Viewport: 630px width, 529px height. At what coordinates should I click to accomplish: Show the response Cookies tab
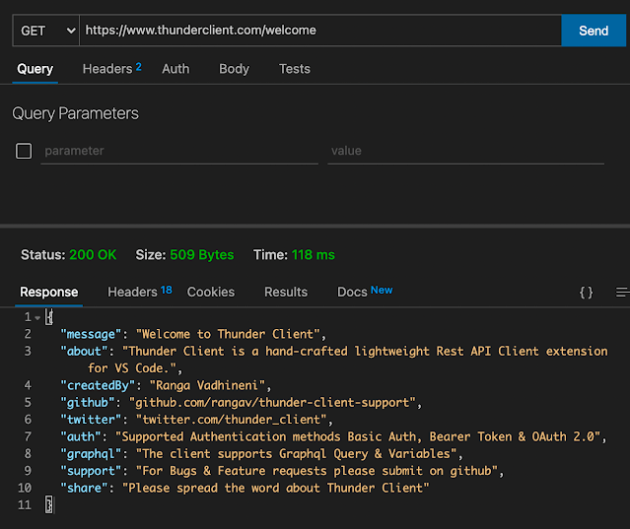pos(211,292)
